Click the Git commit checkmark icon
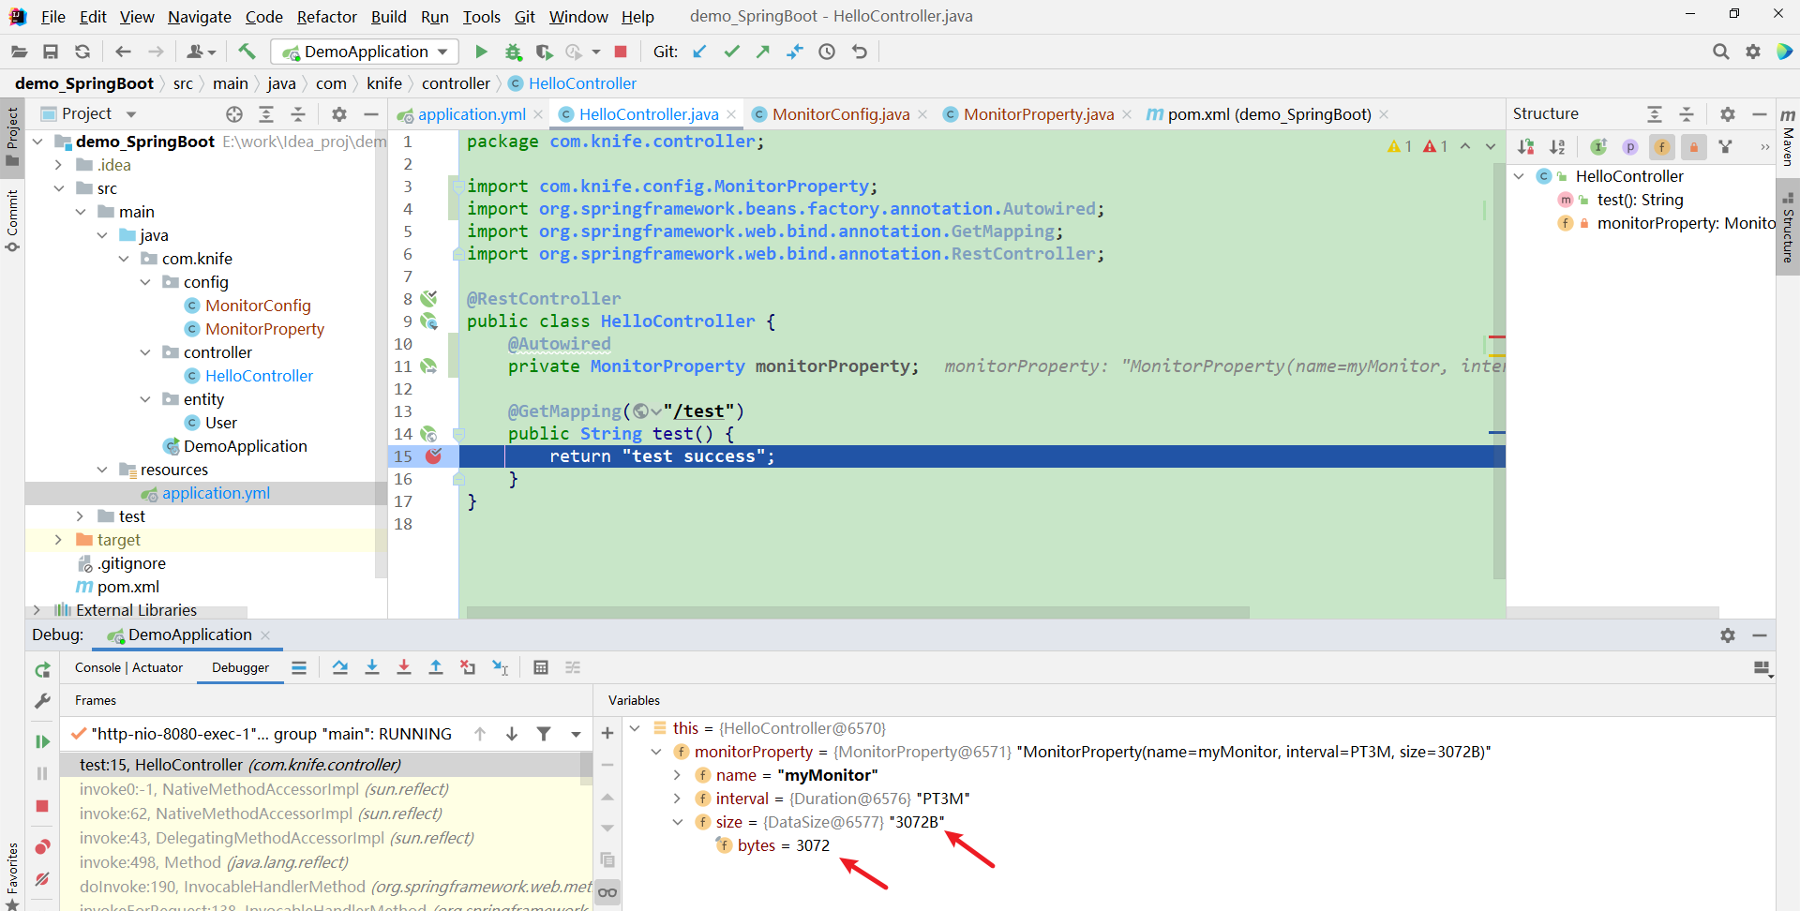Viewport: 1800px width, 911px height. pos(732,52)
